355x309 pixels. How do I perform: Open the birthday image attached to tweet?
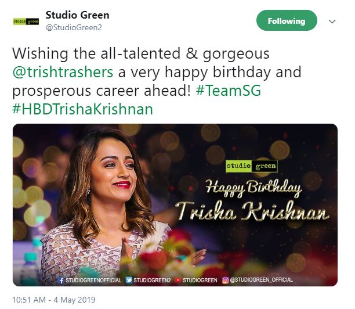175,205
